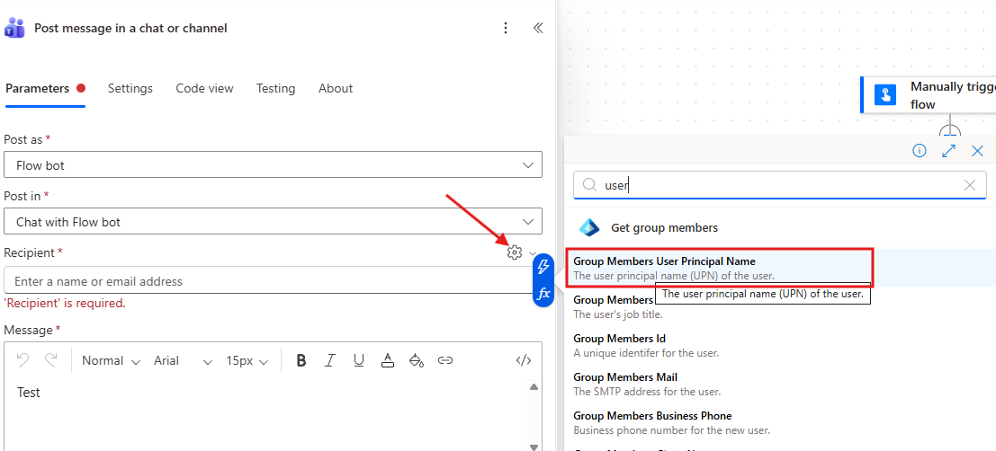Select Group Members job title entry
Screen dimensions: 996x451
point(780,306)
